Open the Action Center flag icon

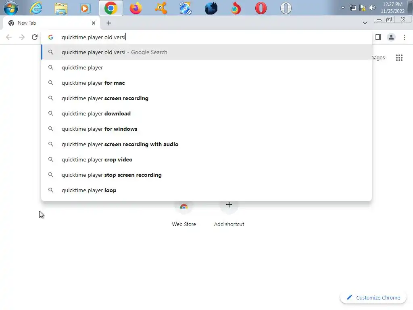[x=363, y=8]
